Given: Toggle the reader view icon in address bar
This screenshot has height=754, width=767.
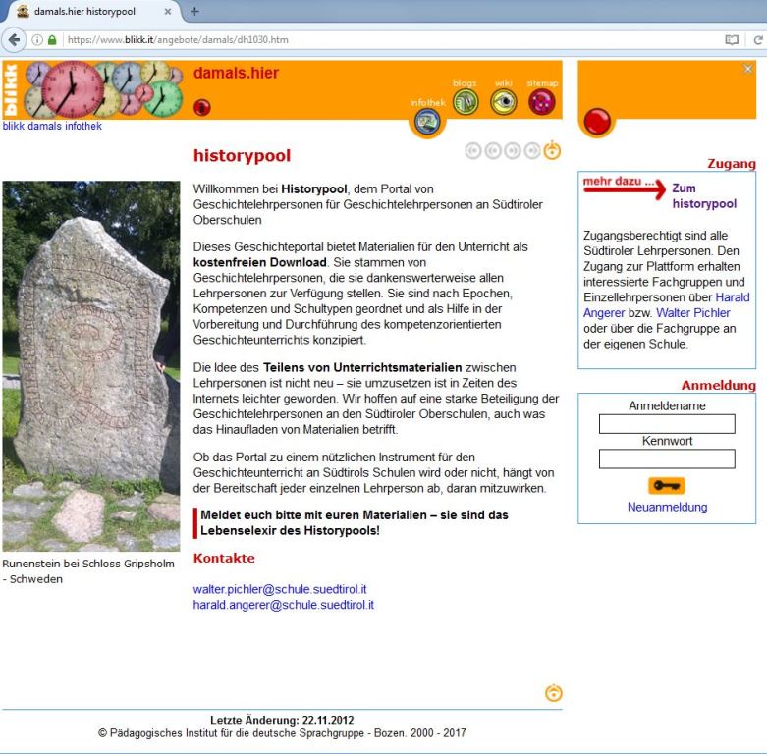Looking at the screenshot, I should pos(731,40).
